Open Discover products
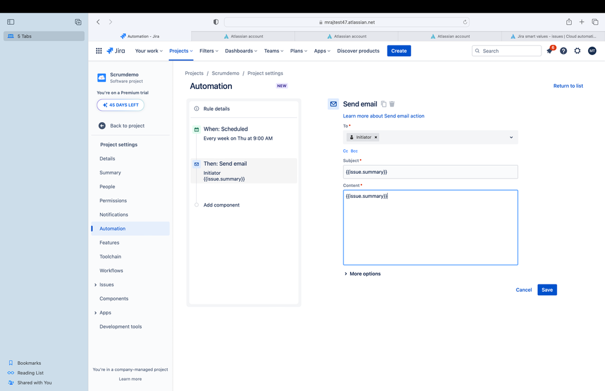The width and height of the screenshot is (605, 391). pos(358,51)
